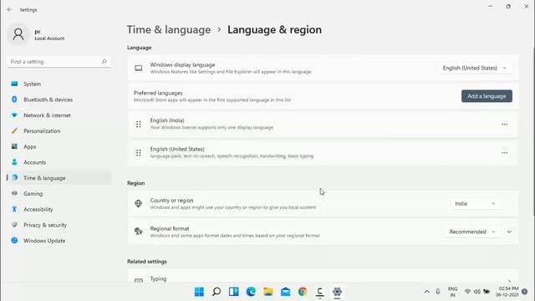Click the Settings gear on taskbar
The image size is (535, 301).
[337, 292]
